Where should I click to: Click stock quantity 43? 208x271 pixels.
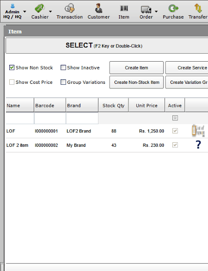114,145
